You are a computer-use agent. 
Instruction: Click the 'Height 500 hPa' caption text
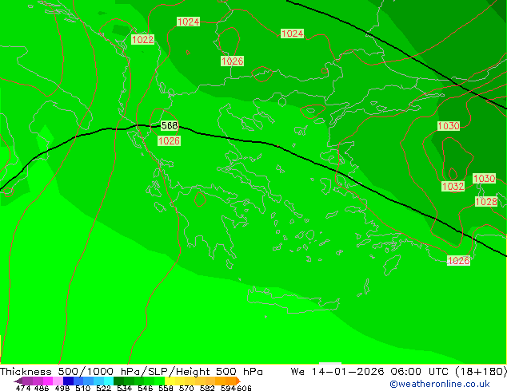[x=219, y=372]
